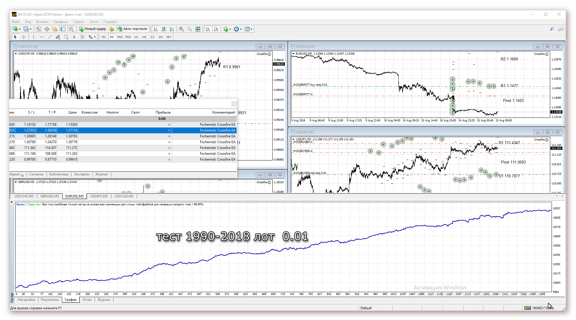Close order with S/L 1.14150
The height and width of the screenshot is (320, 576).
(169, 125)
